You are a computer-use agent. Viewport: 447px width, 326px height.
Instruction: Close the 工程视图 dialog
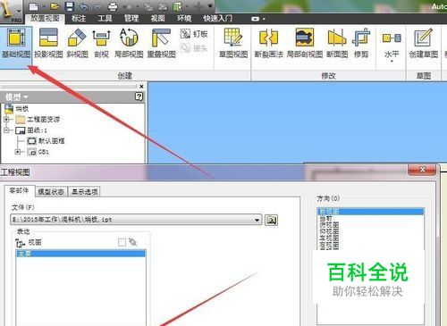422,170
